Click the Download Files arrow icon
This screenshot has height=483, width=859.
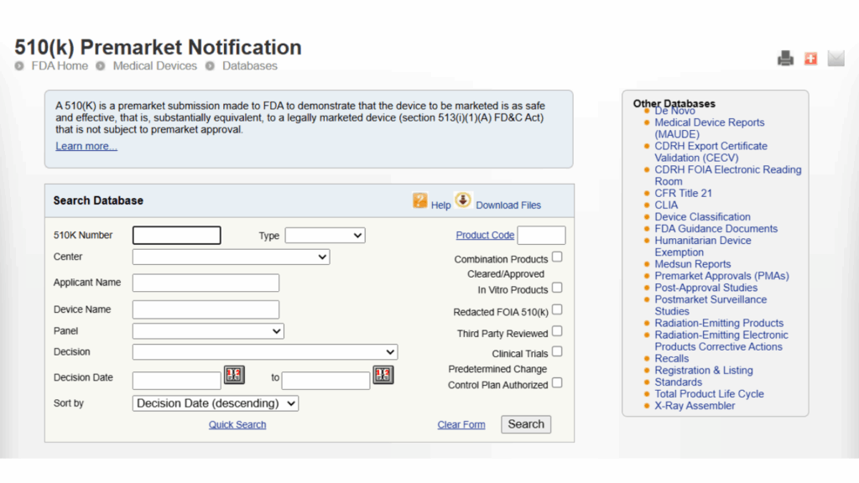[x=463, y=200]
